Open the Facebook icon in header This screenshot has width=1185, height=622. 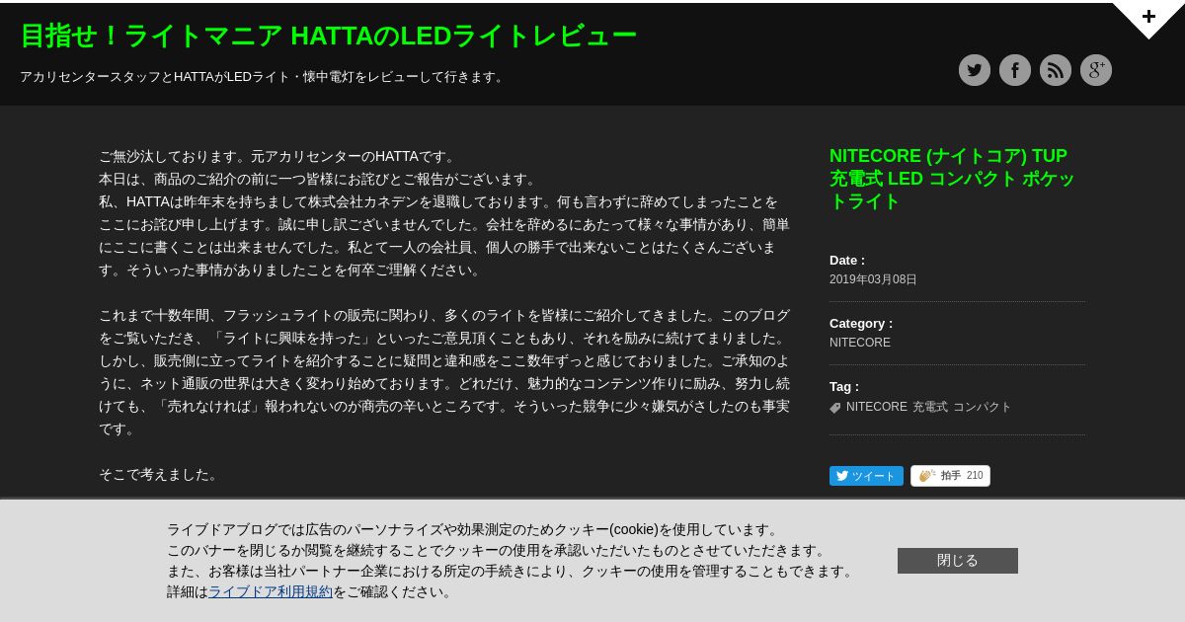click(1014, 70)
